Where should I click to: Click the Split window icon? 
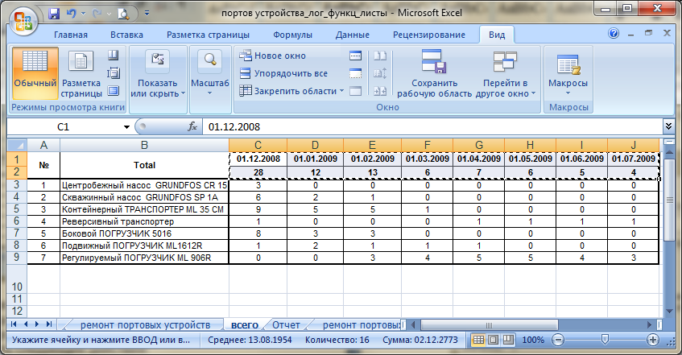coord(355,56)
